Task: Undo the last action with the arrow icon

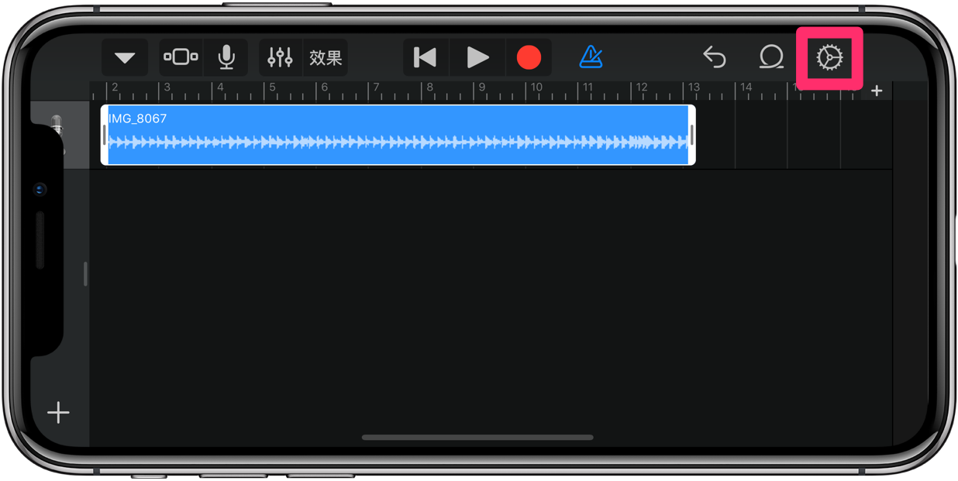Action: click(714, 57)
